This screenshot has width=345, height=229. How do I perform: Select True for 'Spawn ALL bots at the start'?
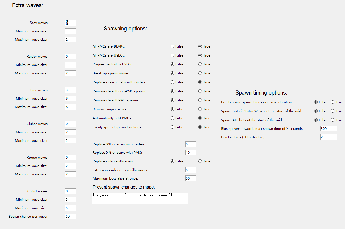pos(333,120)
